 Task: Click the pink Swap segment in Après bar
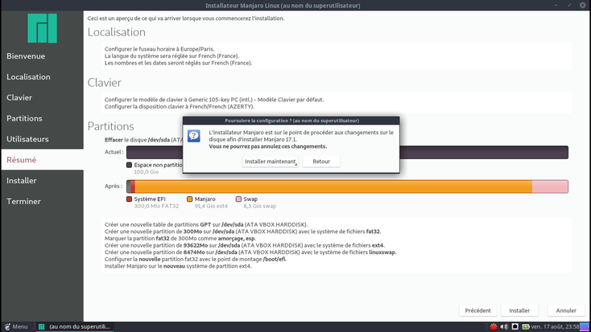pos(550,186)
